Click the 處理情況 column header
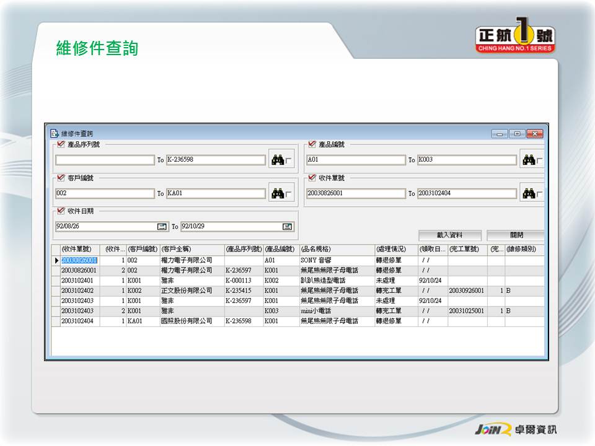This screenshot has height=446, width=595. click(x=395, y=249)
